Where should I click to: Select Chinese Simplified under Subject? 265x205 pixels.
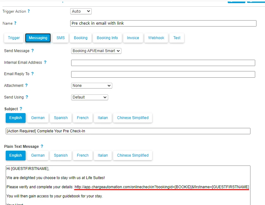[133, 118]
